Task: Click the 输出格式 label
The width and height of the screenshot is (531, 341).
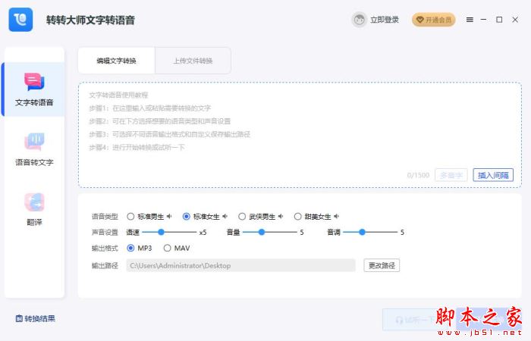Action: (x=105, y=248)
